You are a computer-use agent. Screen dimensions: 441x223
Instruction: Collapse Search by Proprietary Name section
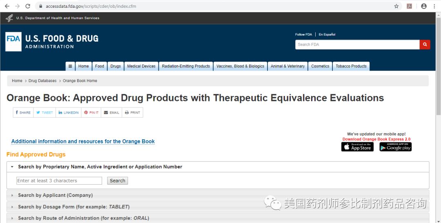218,167
